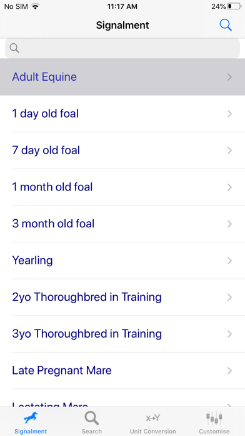The image size is (245, 436).
Task: Focus the signalment search text field
Action: tap(122, 48)
